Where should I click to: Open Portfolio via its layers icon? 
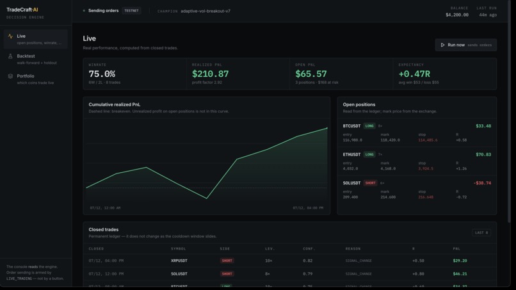click(x=10, y=76)
